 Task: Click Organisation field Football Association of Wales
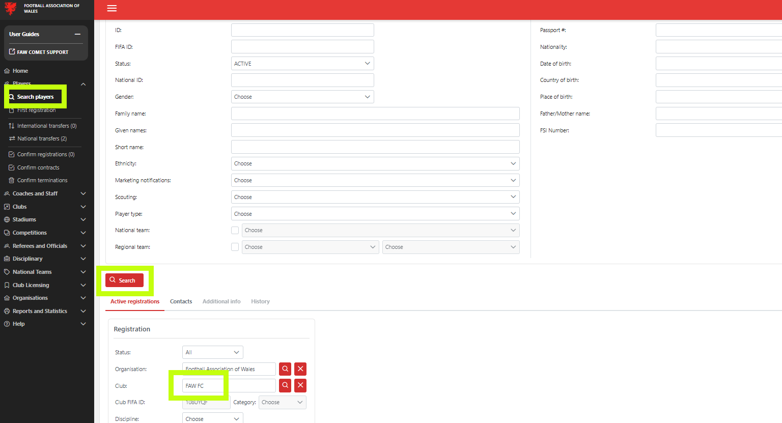229,369
